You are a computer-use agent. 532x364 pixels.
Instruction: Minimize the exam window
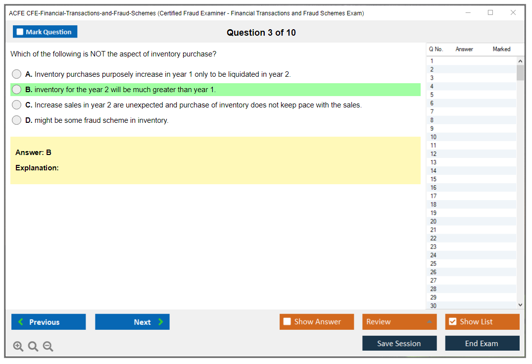[x=468, y=13]
